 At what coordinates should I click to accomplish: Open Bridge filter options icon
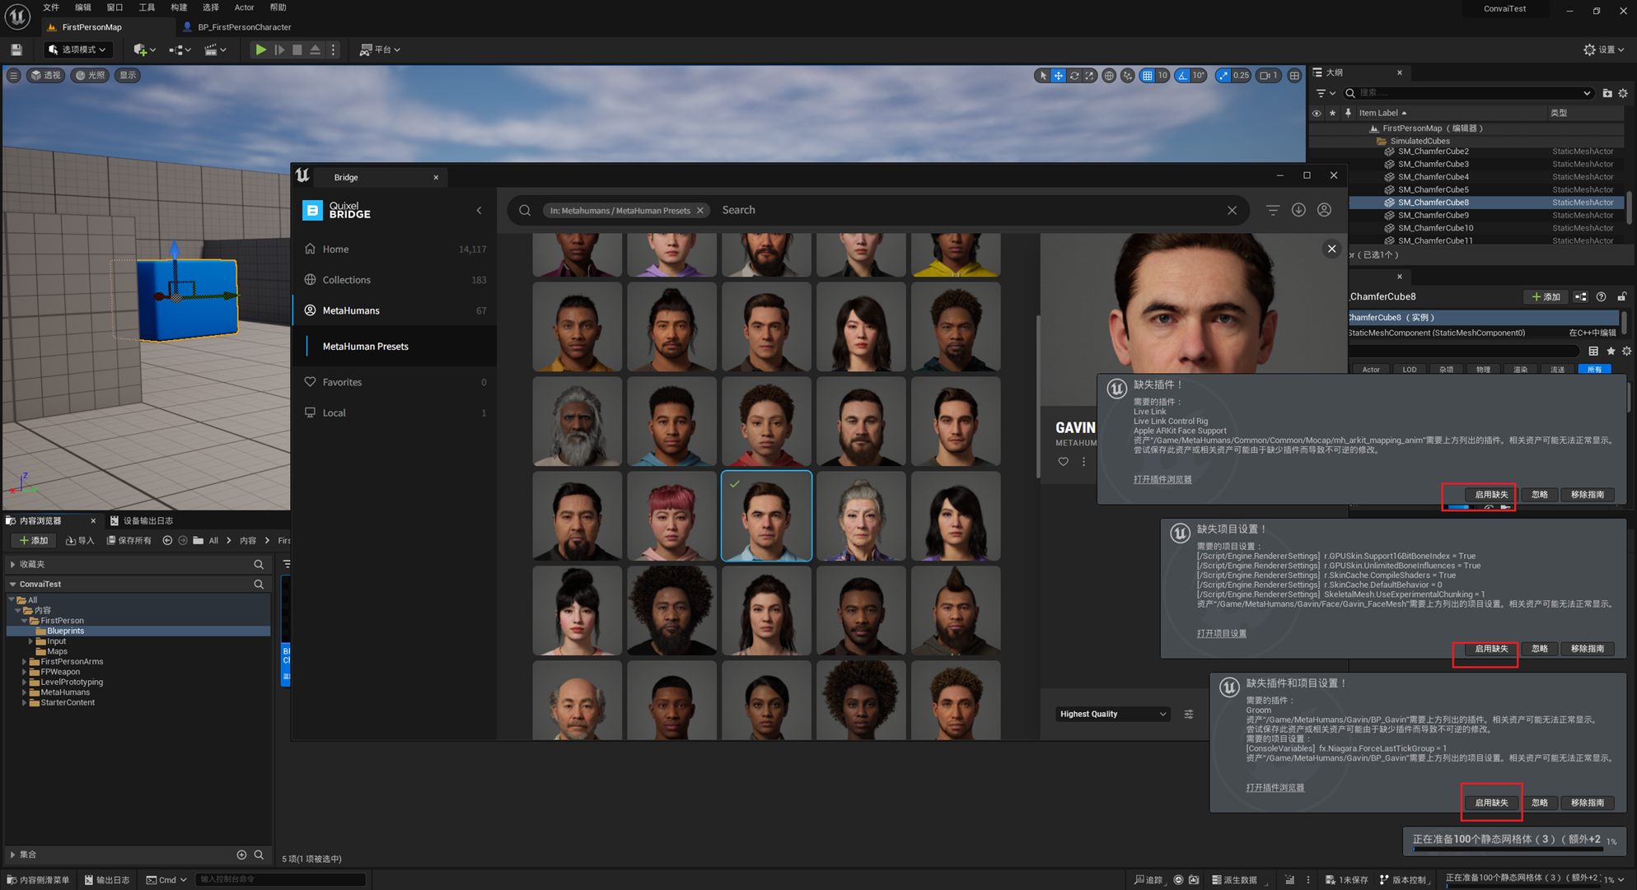1273,210
